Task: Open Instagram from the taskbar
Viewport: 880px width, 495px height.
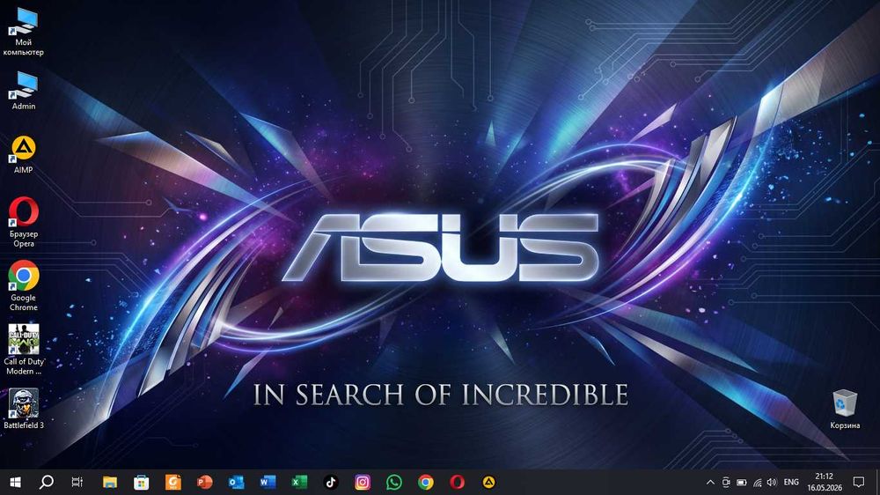Action: pyautogui.click(x=363, y=482)
